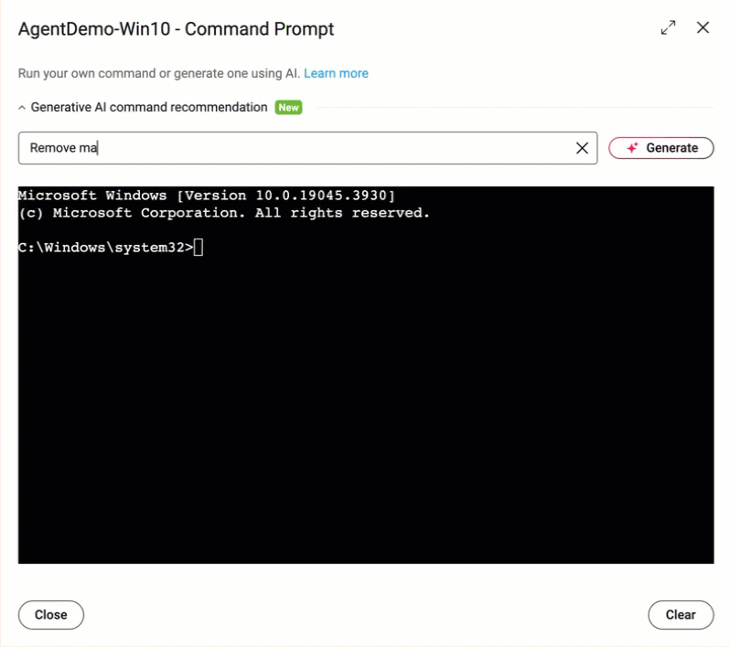Click the sparkle icon in the Generate button
This screenshot has height=647, width=730.
point(632,148)
